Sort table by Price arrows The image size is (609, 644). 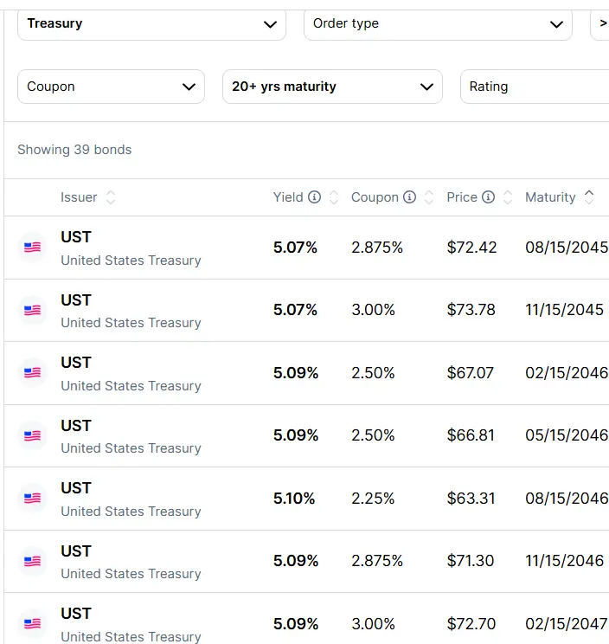[x=508, y=197]
